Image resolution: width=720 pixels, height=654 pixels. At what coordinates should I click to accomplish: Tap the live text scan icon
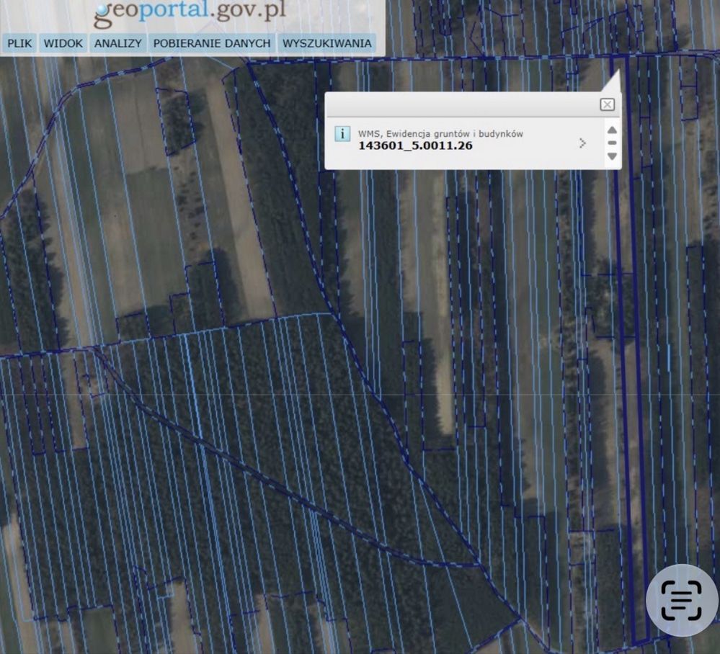[681, 599]
